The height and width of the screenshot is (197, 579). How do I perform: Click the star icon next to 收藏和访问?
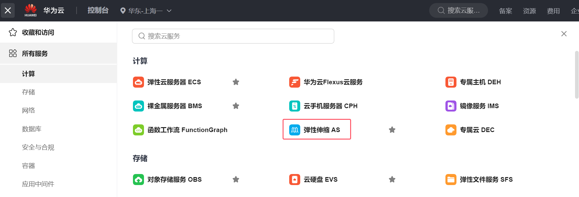click(x=13, y=32)
